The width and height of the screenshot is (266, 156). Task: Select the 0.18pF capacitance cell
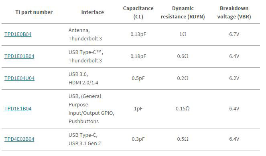click(138, 56)
